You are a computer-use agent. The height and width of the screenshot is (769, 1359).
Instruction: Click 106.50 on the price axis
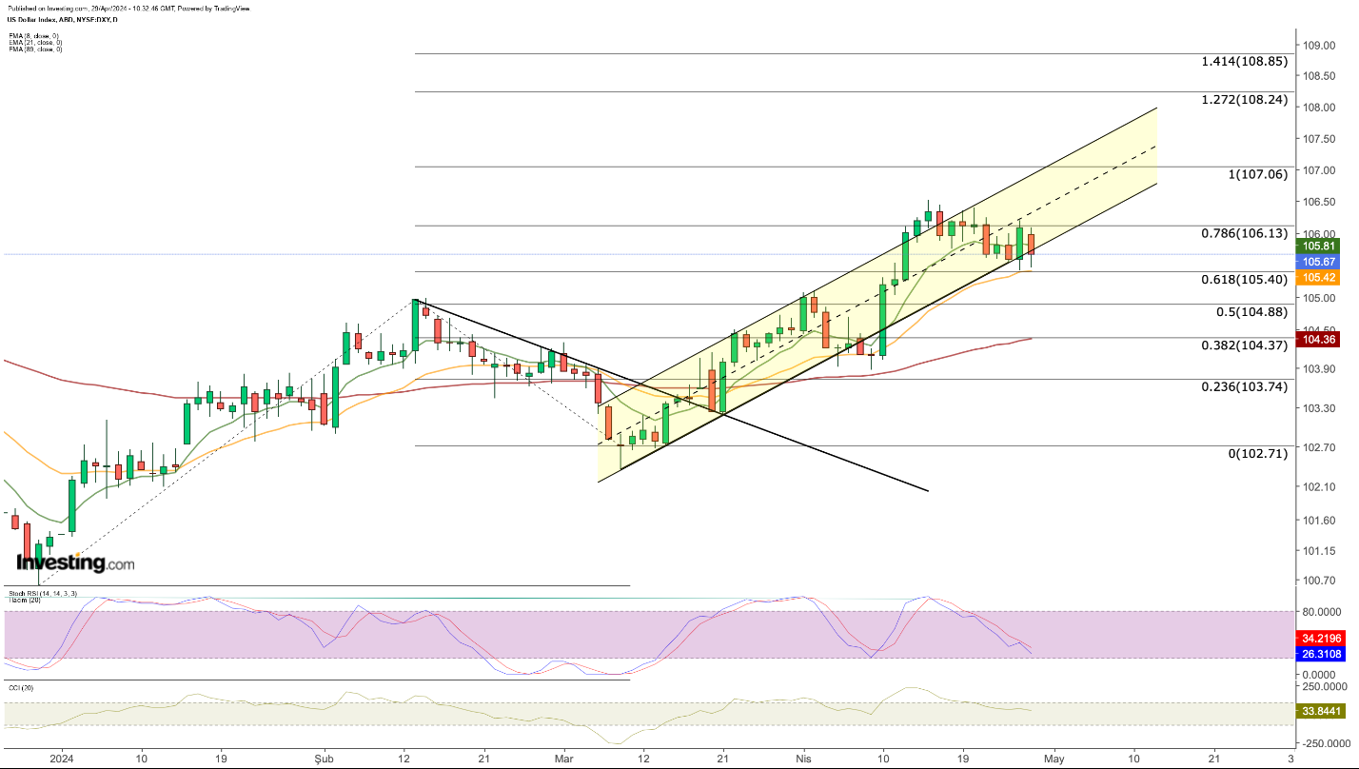tap(1318, 202)
